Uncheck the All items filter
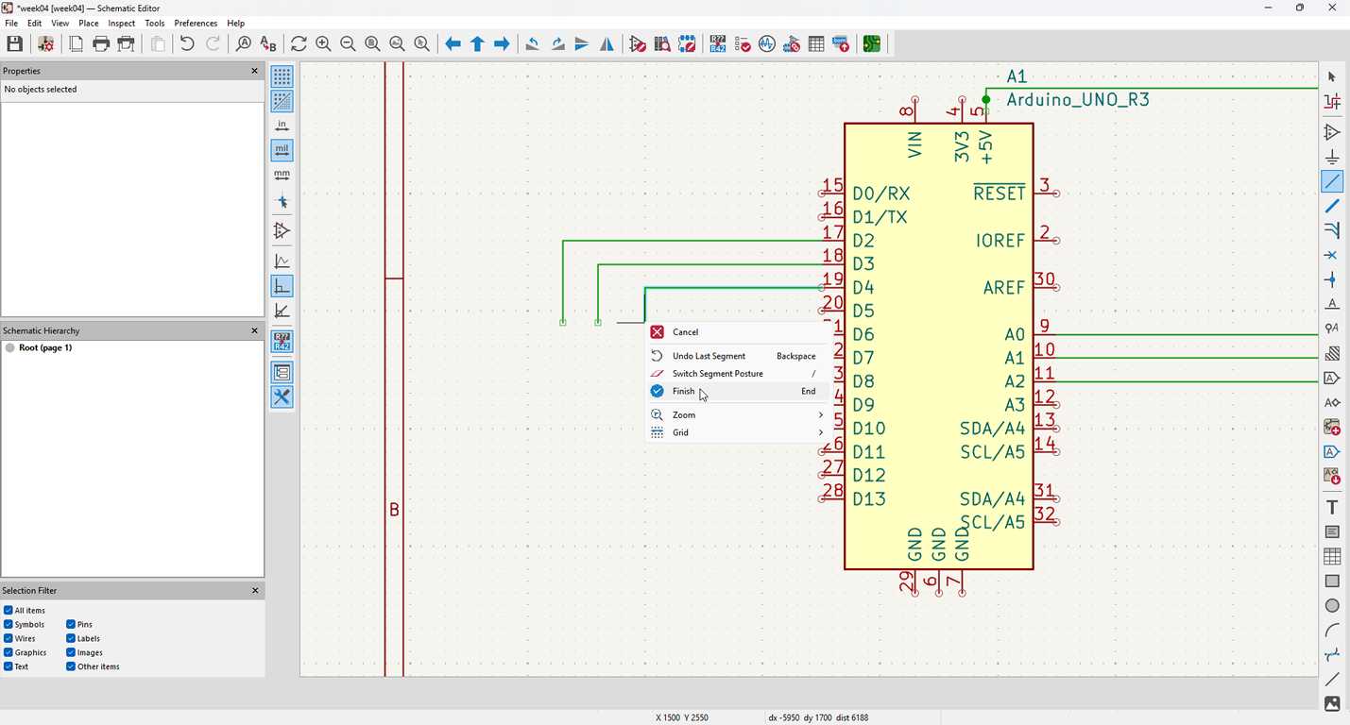1350x725 pixels. tap(9, 611)
